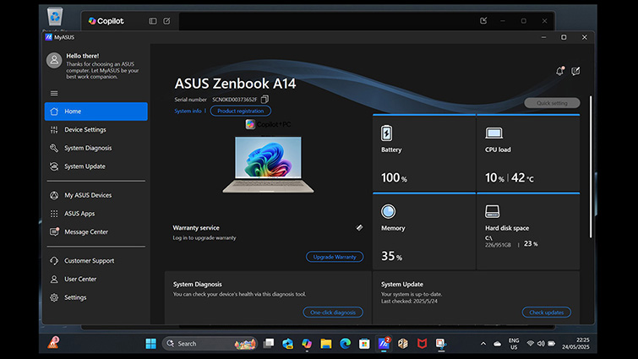
Task: Open the System info link
Action: click(188, 111)
